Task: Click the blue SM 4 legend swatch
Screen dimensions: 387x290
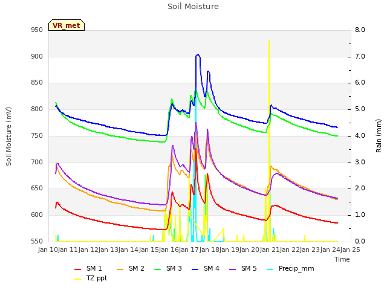Action: (195, 269)
